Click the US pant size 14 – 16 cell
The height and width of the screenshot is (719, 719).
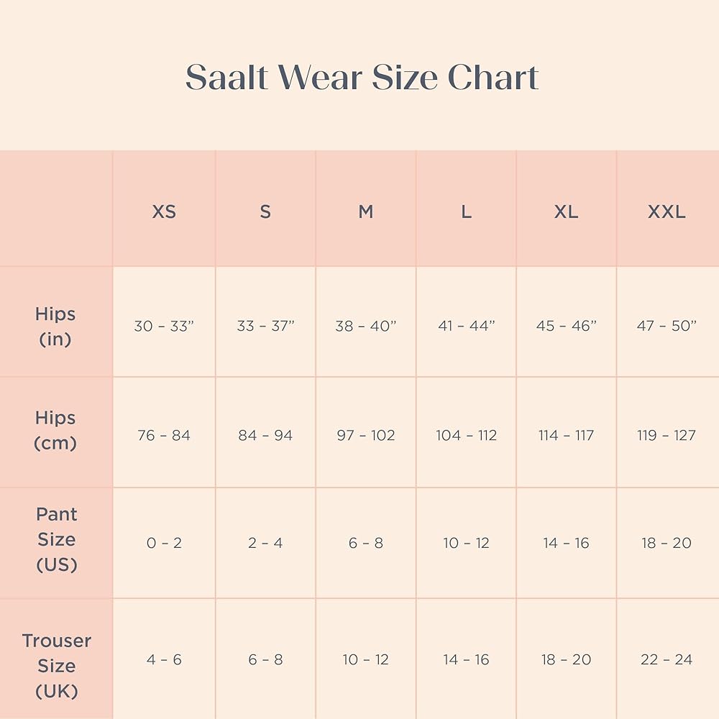coord(567,543)
